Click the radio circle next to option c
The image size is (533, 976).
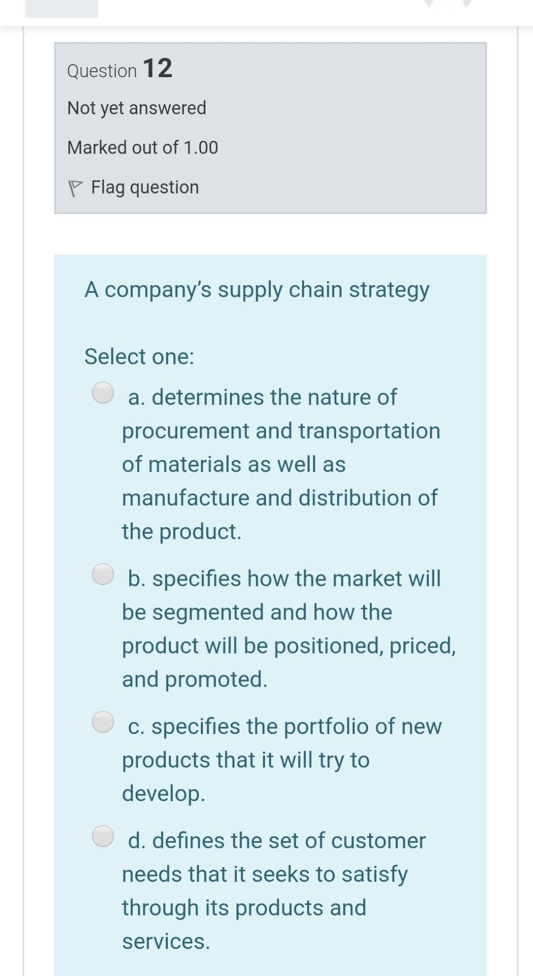coord(102,722)
